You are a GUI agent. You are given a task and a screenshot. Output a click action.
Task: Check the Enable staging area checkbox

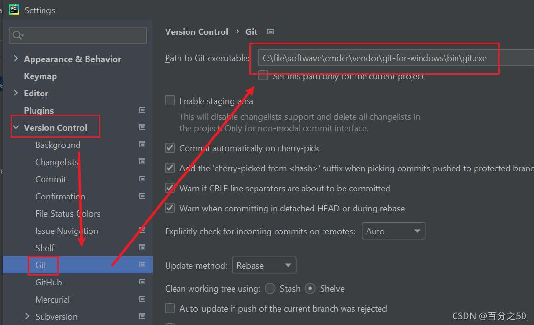(170, 101)
